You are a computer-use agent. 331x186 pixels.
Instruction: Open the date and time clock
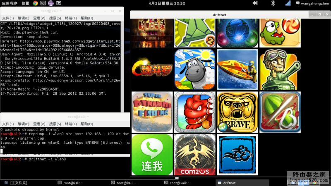tap(167, 3)
